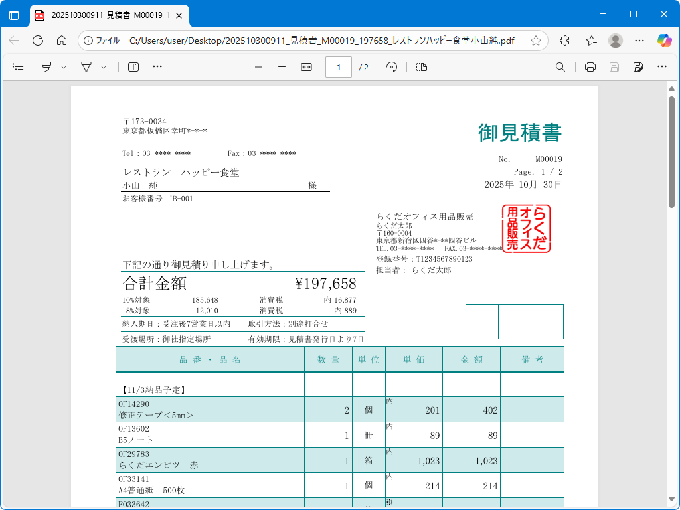
Task: Print the PDF document
Action: pyautogui.click(x=590, y=67)
